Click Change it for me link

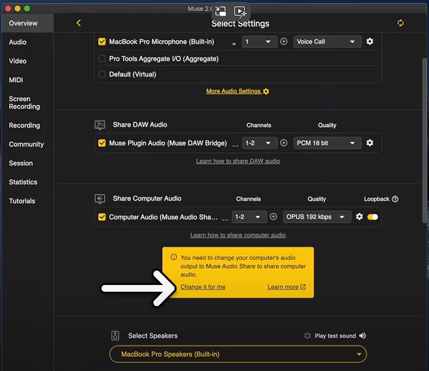click(202, 287)
